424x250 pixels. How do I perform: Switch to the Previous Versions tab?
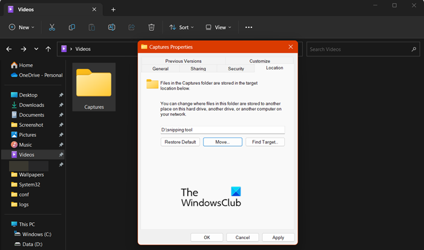(x=183, y=61)
